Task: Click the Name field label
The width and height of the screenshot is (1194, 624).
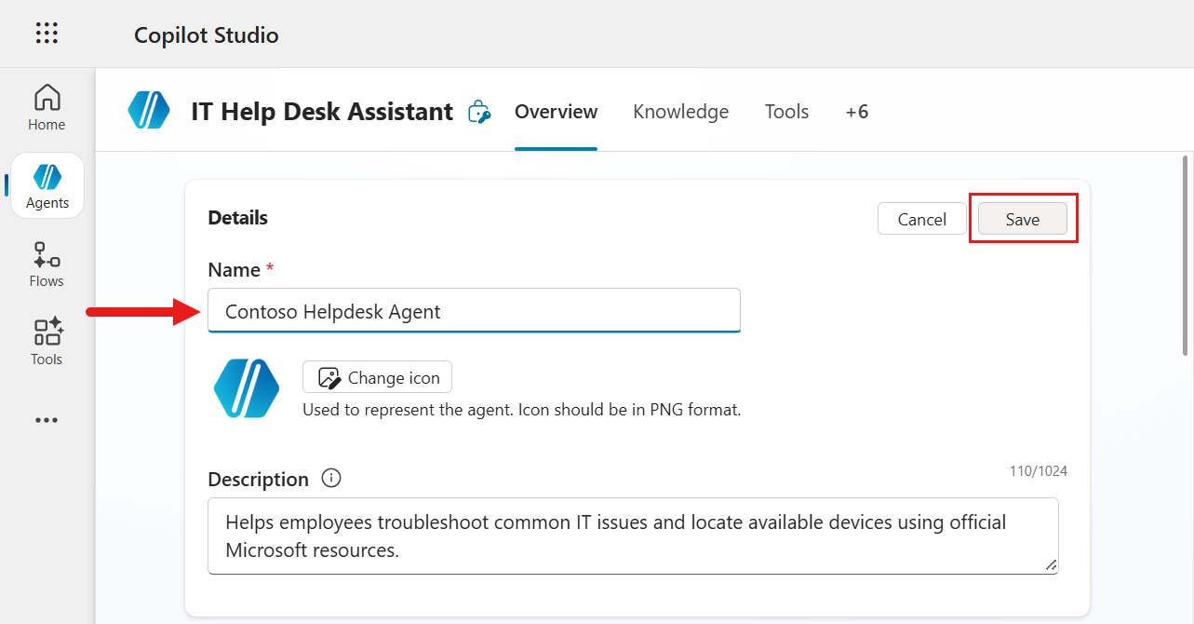Action: point(235,270)
